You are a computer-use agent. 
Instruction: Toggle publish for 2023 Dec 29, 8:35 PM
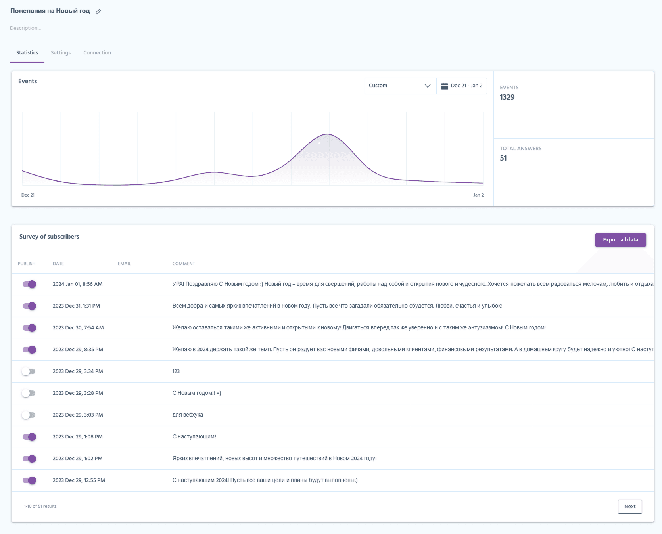[x=29, y=350]
